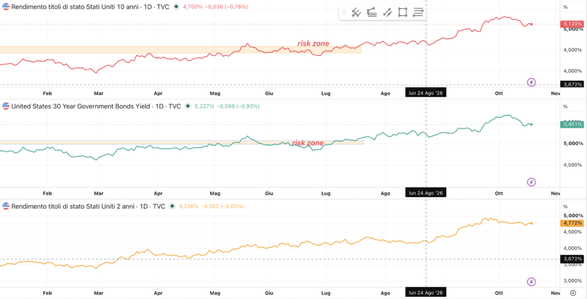
Task: Click the green market status dot of 30 Year
Action: (189, 107)
